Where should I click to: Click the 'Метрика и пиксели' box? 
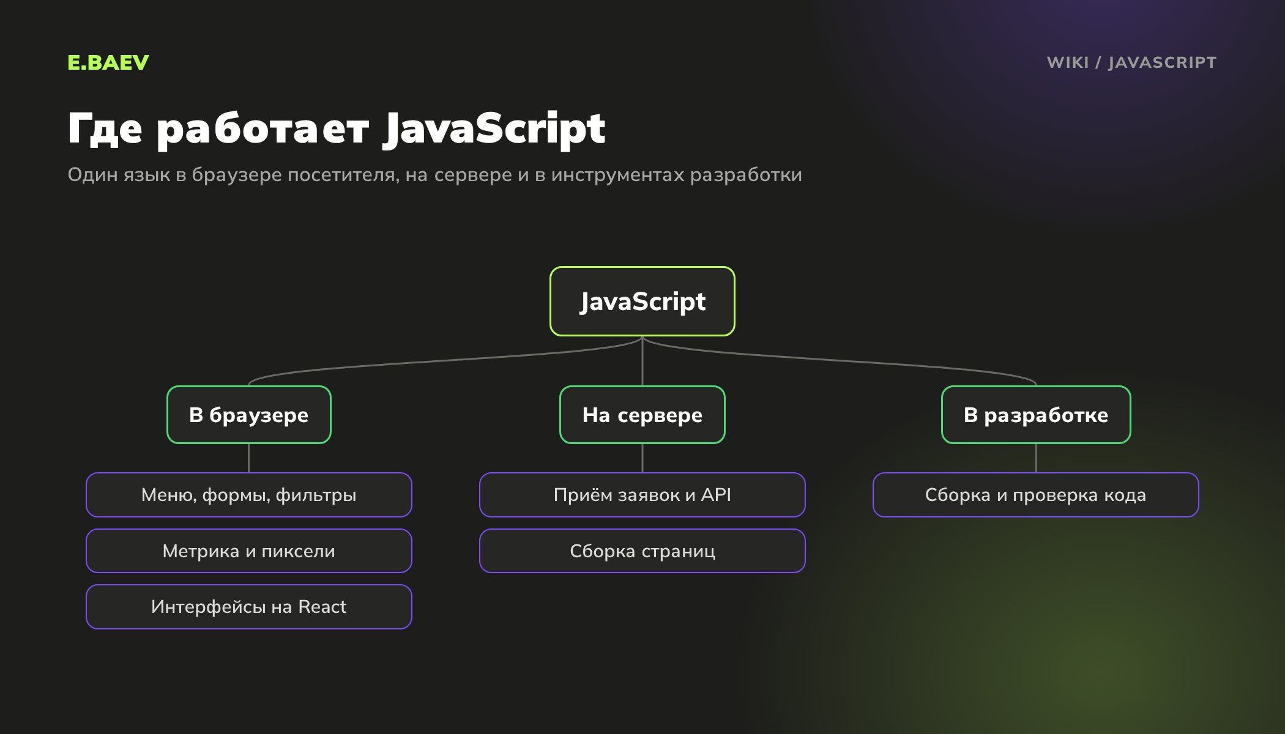[249, 551]
